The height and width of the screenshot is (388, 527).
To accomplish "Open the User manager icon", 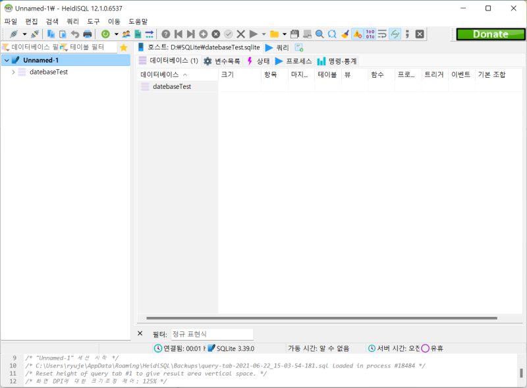I will (x=126, y=34).
